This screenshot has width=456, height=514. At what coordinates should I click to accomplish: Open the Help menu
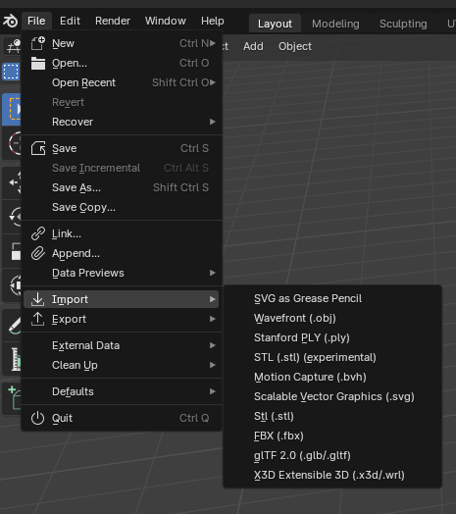click(x=213, y=21)
